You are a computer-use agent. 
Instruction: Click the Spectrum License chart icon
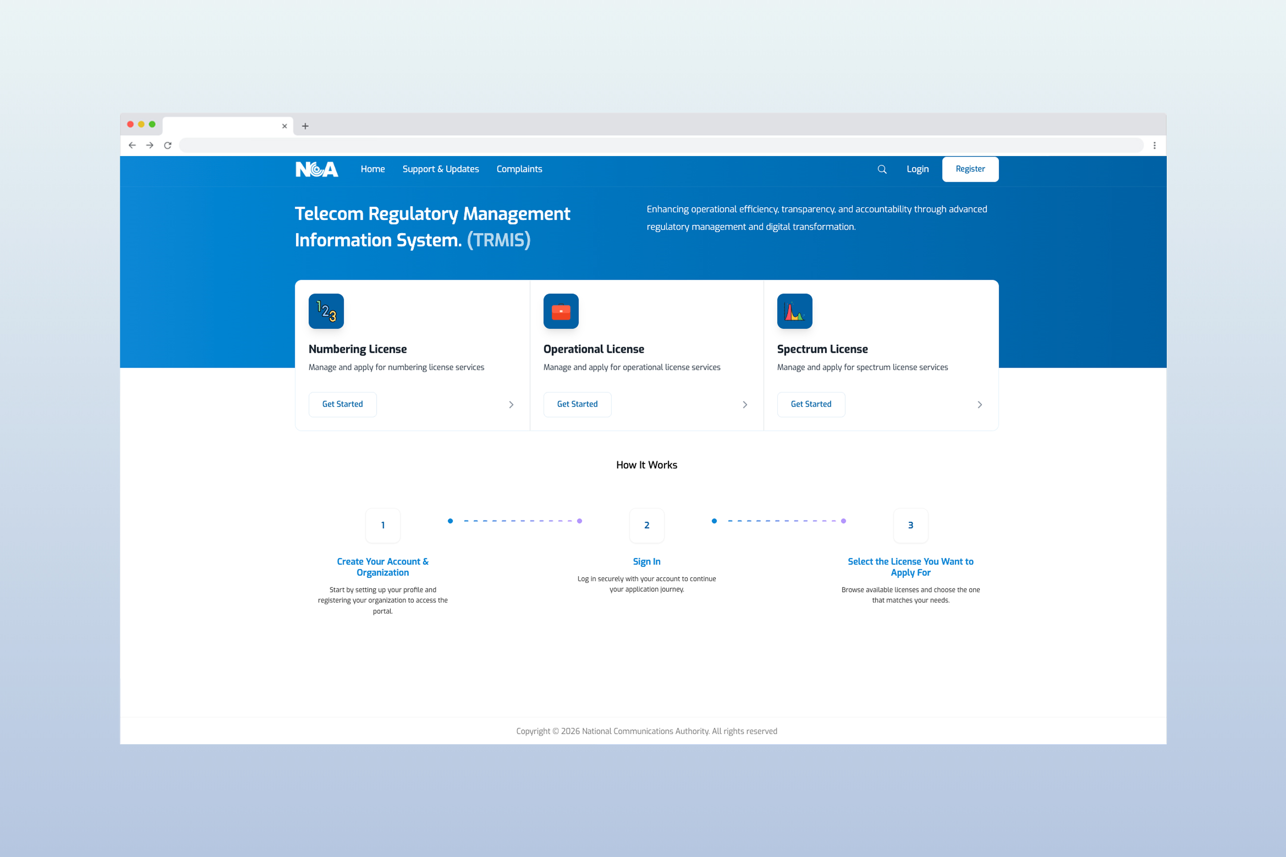(x=794, y=311)
